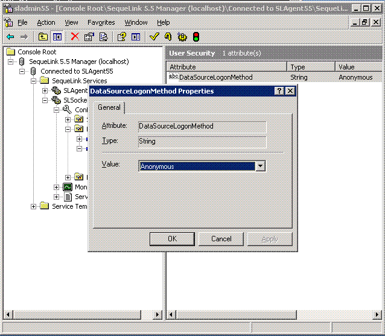This screenshot has width=385, height=336.
Task: Click the abc icon beside DataSourceLogonMethod
Action: pos(174,77)
